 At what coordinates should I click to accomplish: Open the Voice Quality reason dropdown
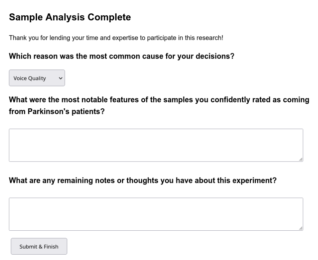[37, 78]
